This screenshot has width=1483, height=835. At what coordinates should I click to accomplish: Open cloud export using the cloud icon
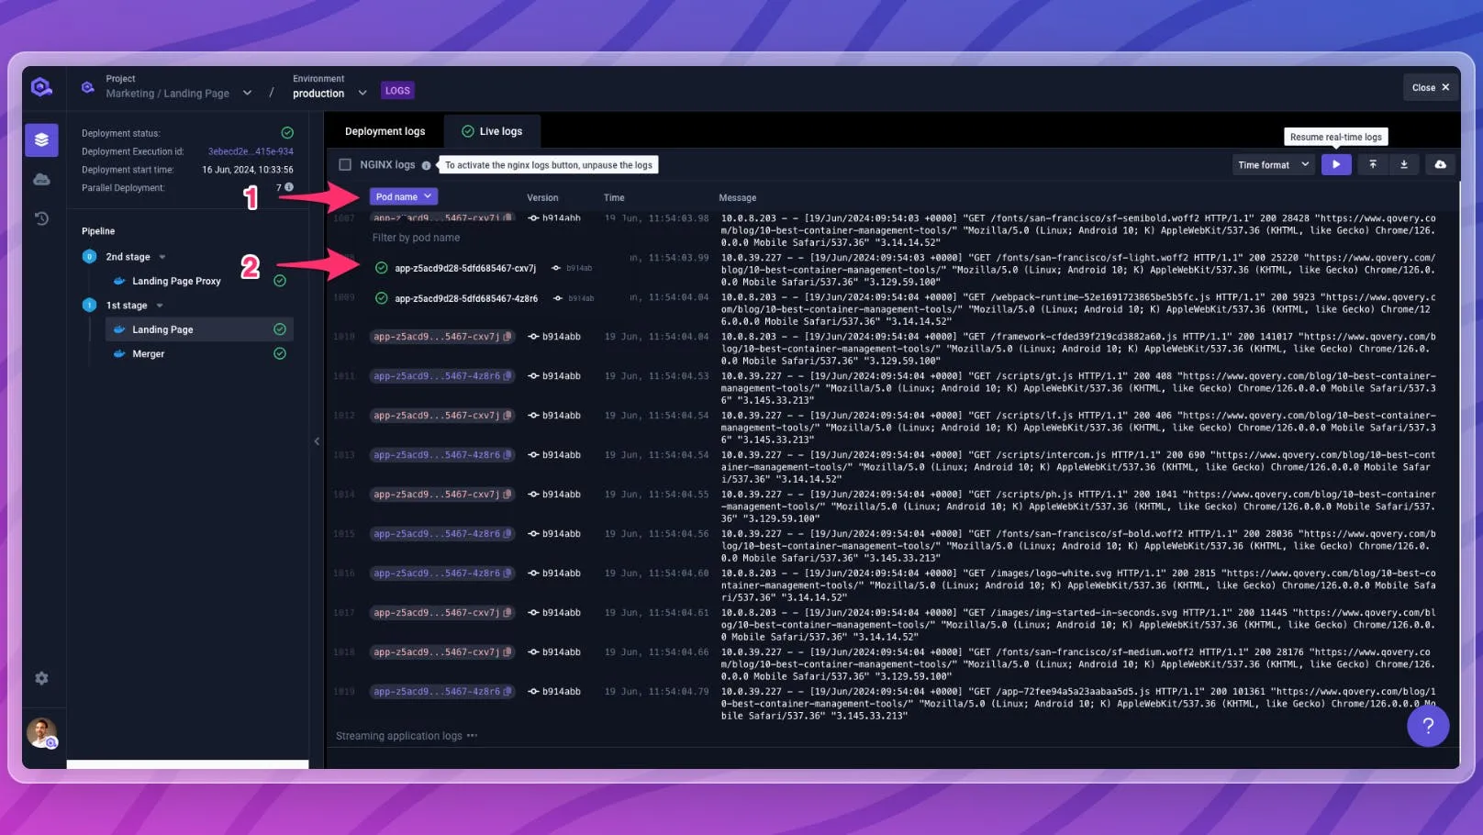tap(1439, 164)
